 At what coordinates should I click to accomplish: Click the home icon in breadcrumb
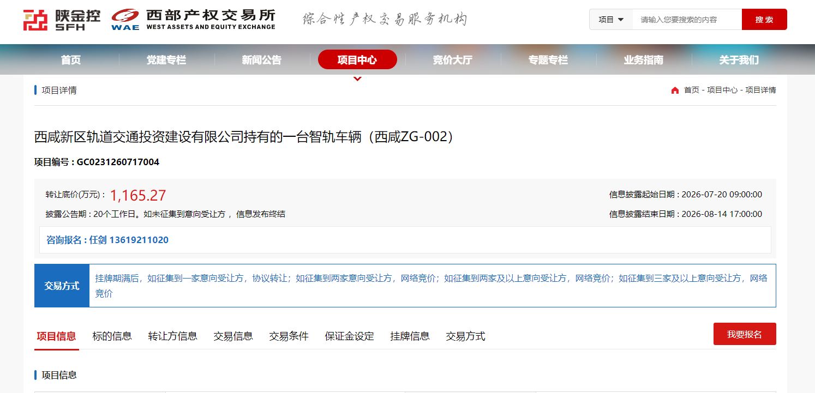click(675, 90)
